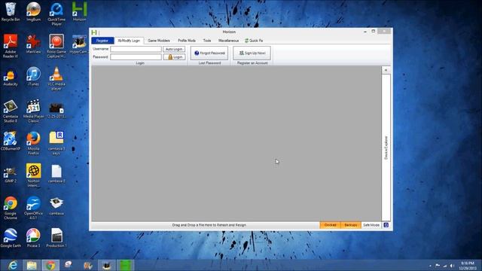The height and width of the screenshot is (271, 482).
Task: Click the Chrome taskbar button
Action: tap(50, 265)
